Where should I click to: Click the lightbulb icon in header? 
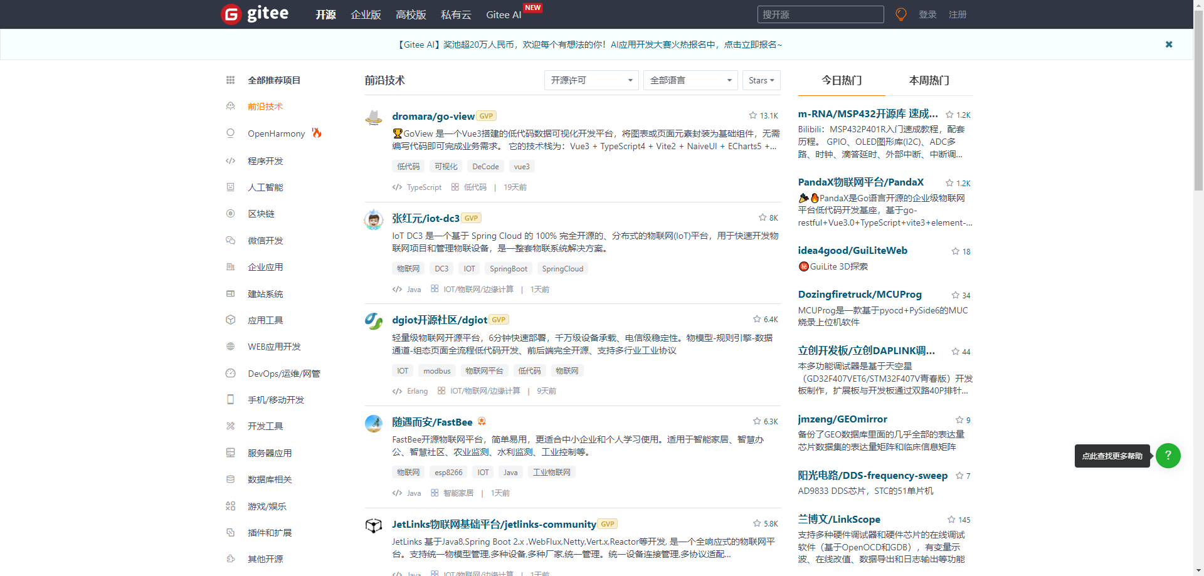click(x=901, y=14)
